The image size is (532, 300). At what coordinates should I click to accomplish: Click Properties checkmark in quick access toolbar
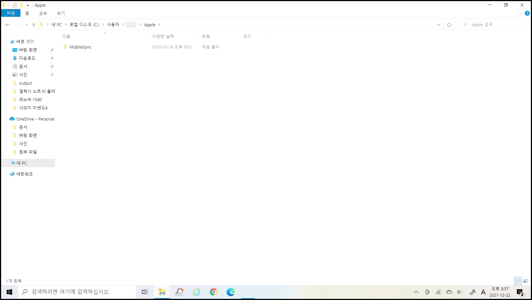15,5
